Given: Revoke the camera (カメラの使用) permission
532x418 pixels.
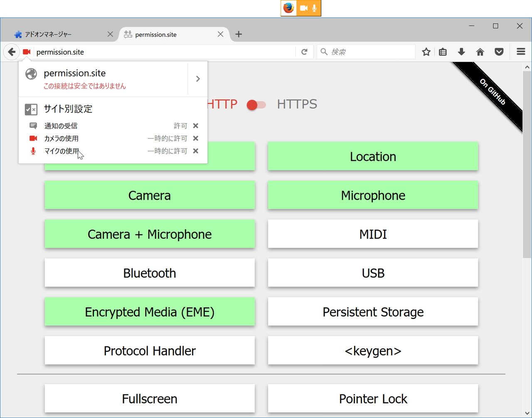Looking at the screenshot, I should point(196,139).
